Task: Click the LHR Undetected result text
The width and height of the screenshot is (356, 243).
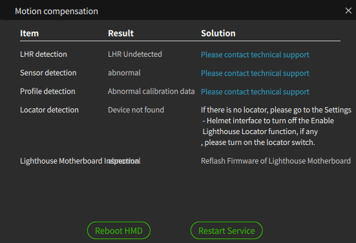Action: coord(135,54)
